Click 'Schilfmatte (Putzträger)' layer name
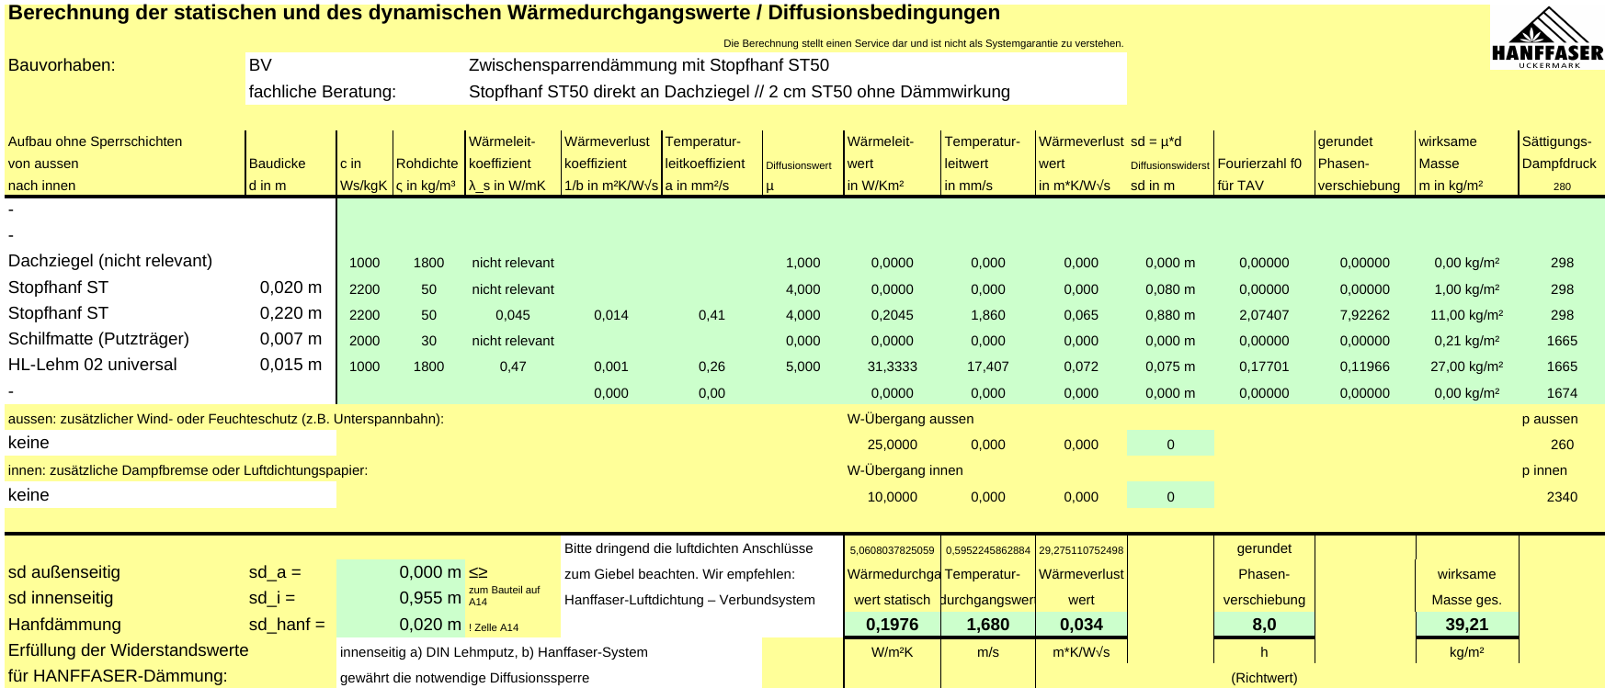1605x688 pixels. (x=98, y=339)
